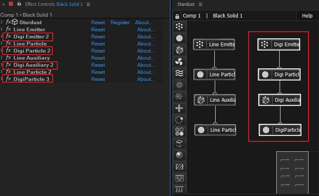Open Help in the Stardust panel
The height and width of the screenshot is (196, 319).
[x=307, y=16]
